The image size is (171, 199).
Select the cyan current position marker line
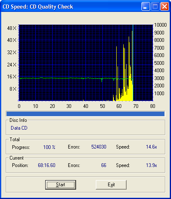coord(133,63)
